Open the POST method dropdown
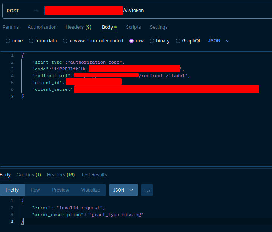Screen dimensions: 272x232 [x=22, y=11]
